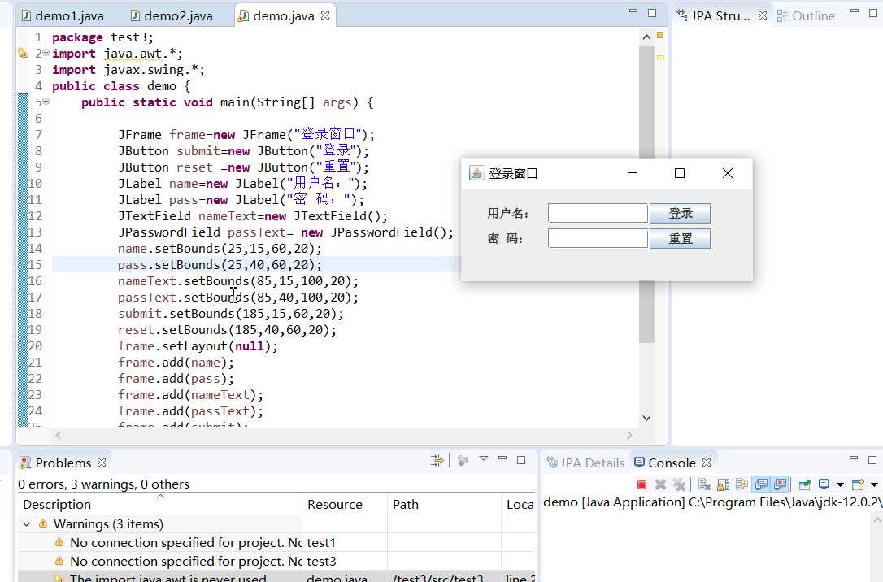Click Remove Launch icon in Console toolbar

[660, 484]
